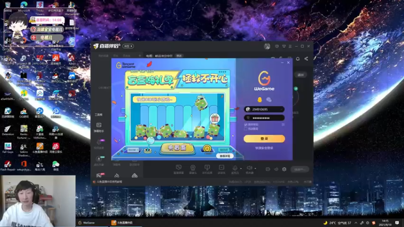Open the taskbar clock and date

pyautogui.click(x=385, y=222)
